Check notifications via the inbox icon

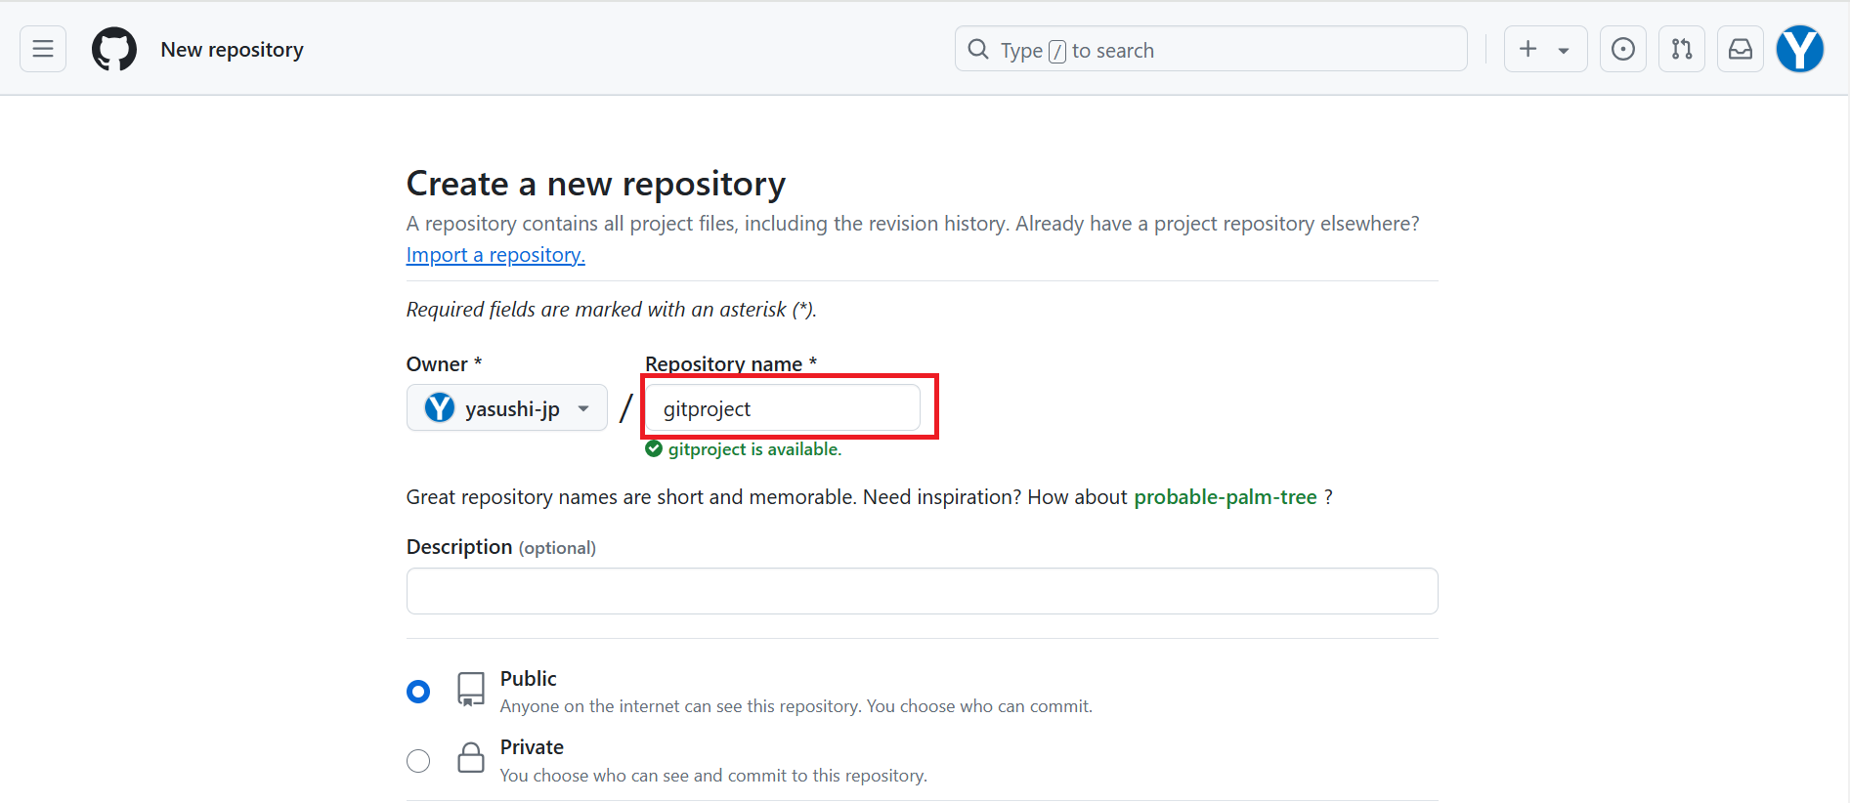tap(1740, 49)
